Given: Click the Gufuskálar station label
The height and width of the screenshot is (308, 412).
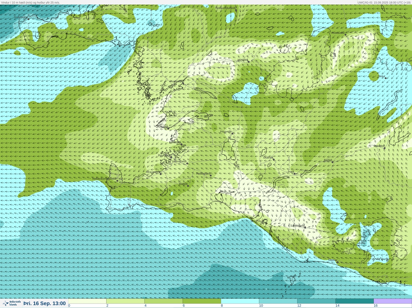Looking at the screenshot, I should pos(21,17).
